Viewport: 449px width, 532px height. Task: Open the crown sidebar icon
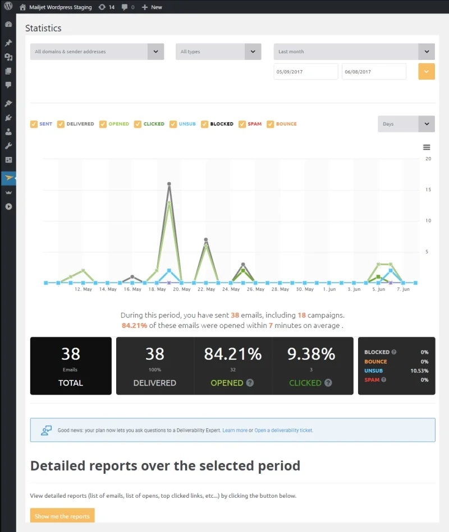tap(8, 192)
